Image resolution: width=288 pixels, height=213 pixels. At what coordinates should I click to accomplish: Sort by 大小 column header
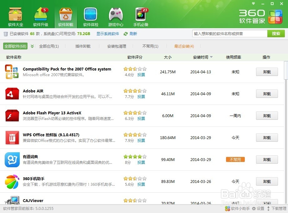click(x=167, y=57)
